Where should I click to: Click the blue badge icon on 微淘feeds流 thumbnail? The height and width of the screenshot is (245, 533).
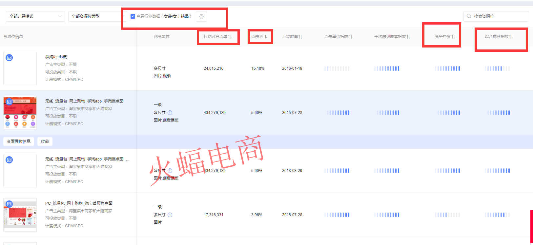[x=9, y=58]
